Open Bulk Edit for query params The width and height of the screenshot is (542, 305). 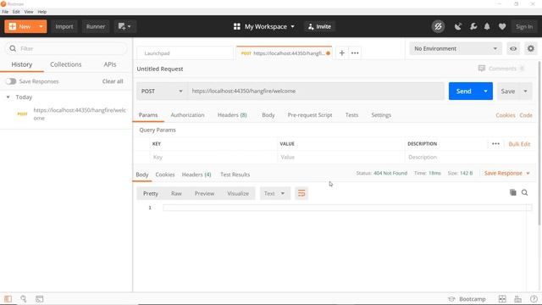[x=519, y=144]
